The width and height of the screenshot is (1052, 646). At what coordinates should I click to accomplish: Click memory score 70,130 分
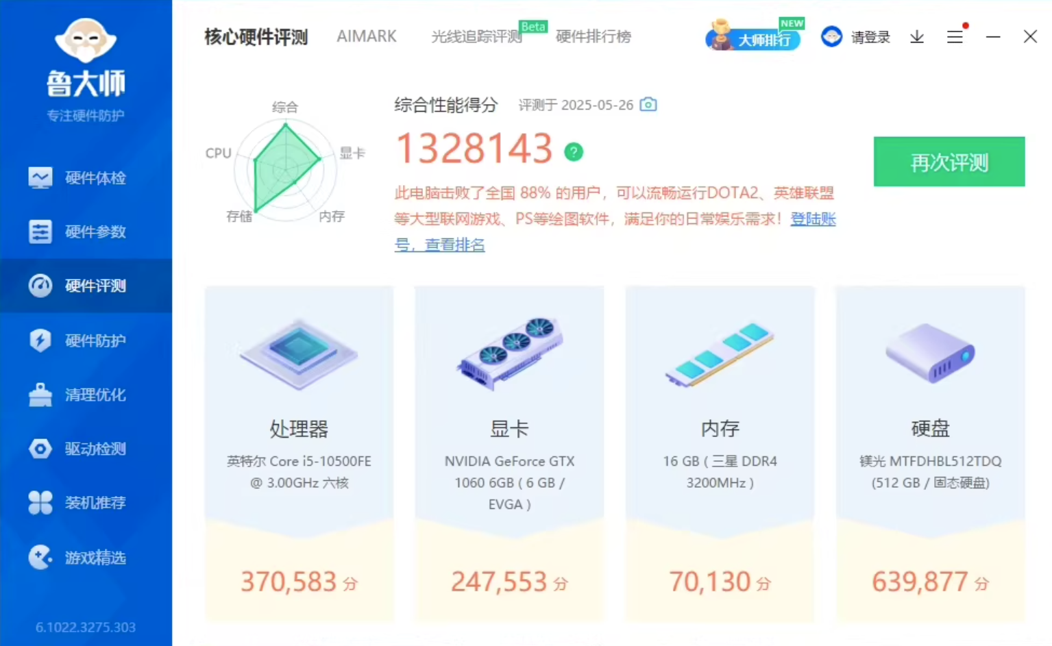click(720, 582)
